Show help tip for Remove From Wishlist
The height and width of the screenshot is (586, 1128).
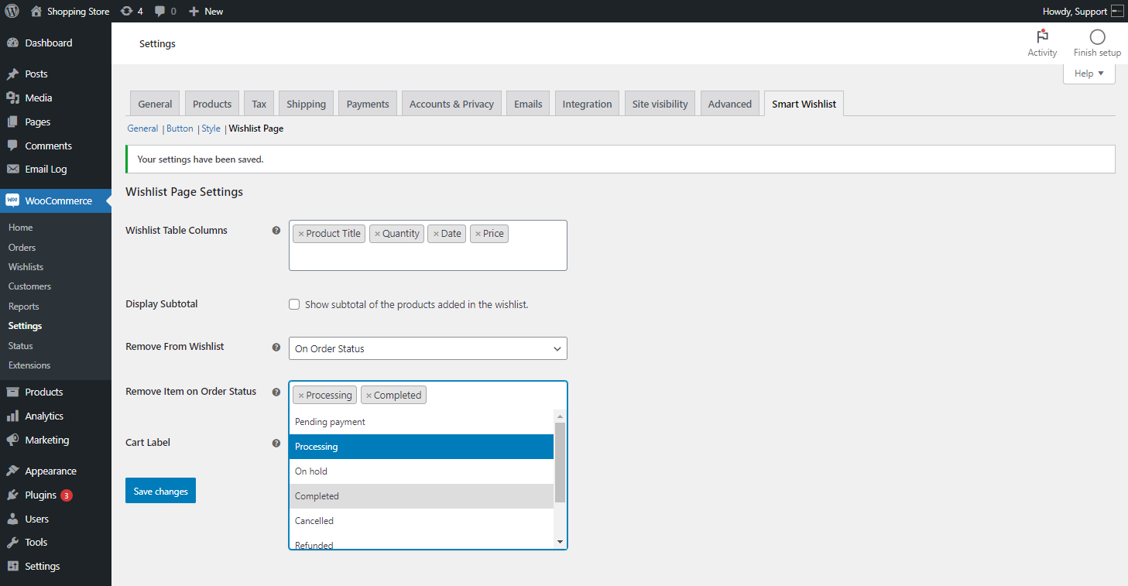point(276,347)
